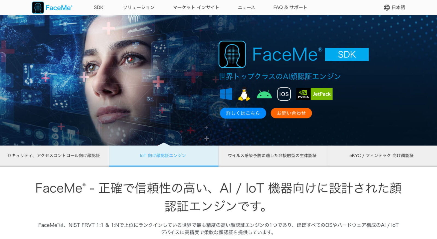Switch to セキュリティ、アクセスコントロール向け顔認証 tab

[54, 156]
